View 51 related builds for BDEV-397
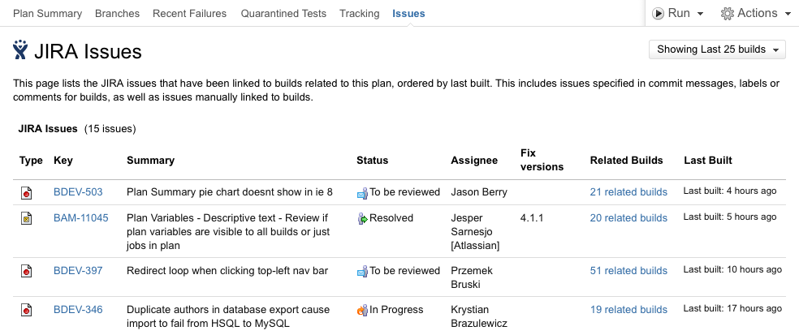Image resolution: width=799 pixels, height=335 pixels. [x=628, y=271]
